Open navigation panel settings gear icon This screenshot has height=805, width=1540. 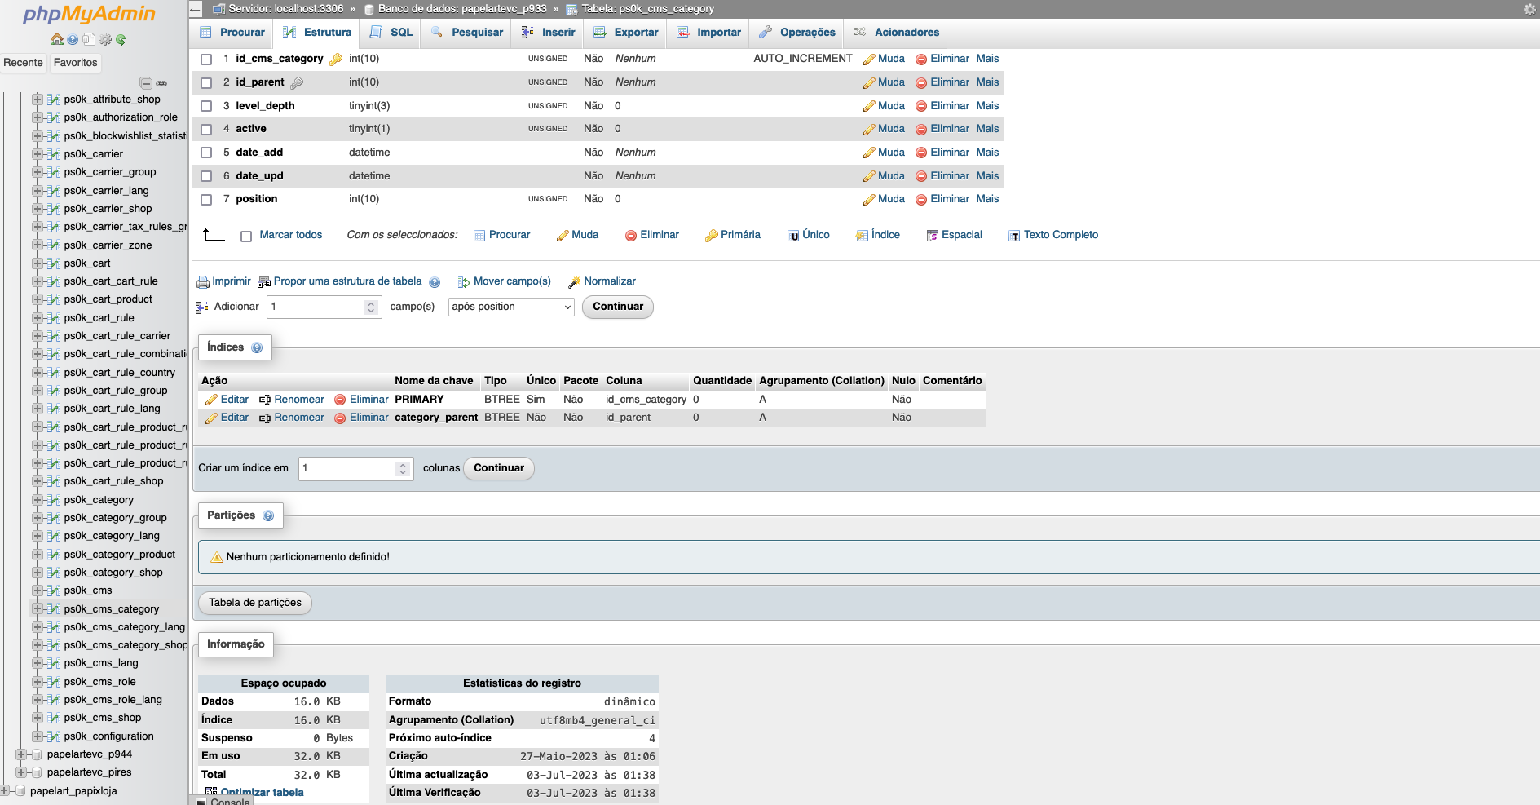(105, 39)
